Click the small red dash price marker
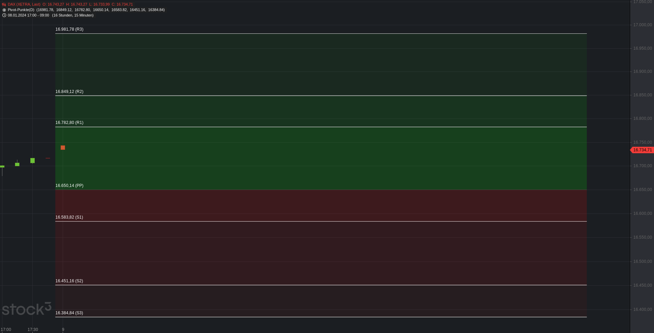This screenshot has width=654, height=333. (48, 158)
